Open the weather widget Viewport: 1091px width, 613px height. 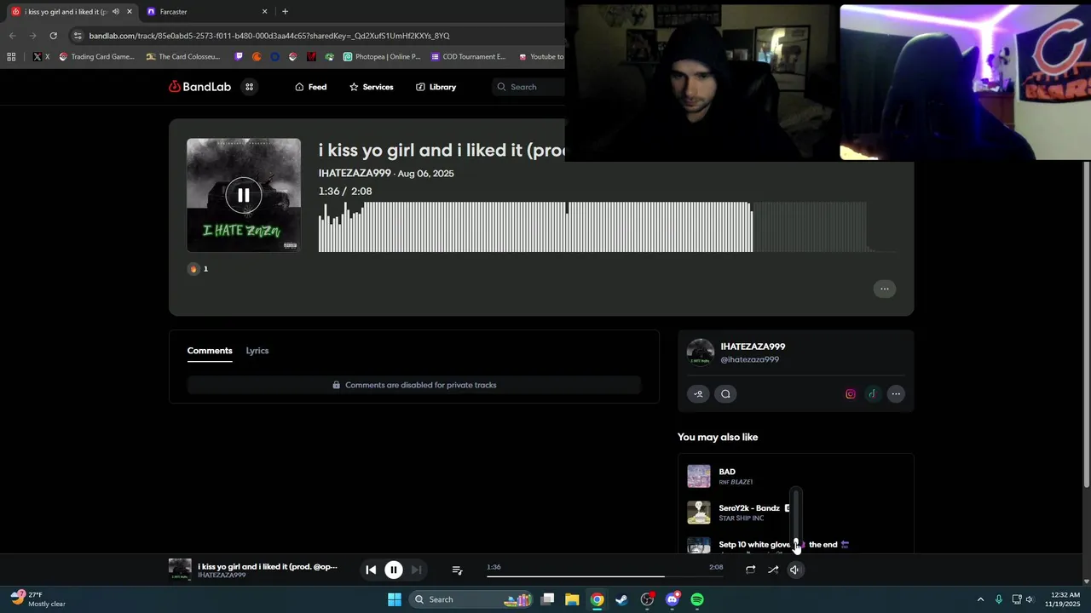point(38,599)
